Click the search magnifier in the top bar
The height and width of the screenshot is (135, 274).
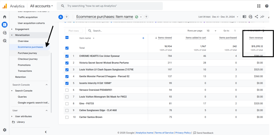(63, 6)
